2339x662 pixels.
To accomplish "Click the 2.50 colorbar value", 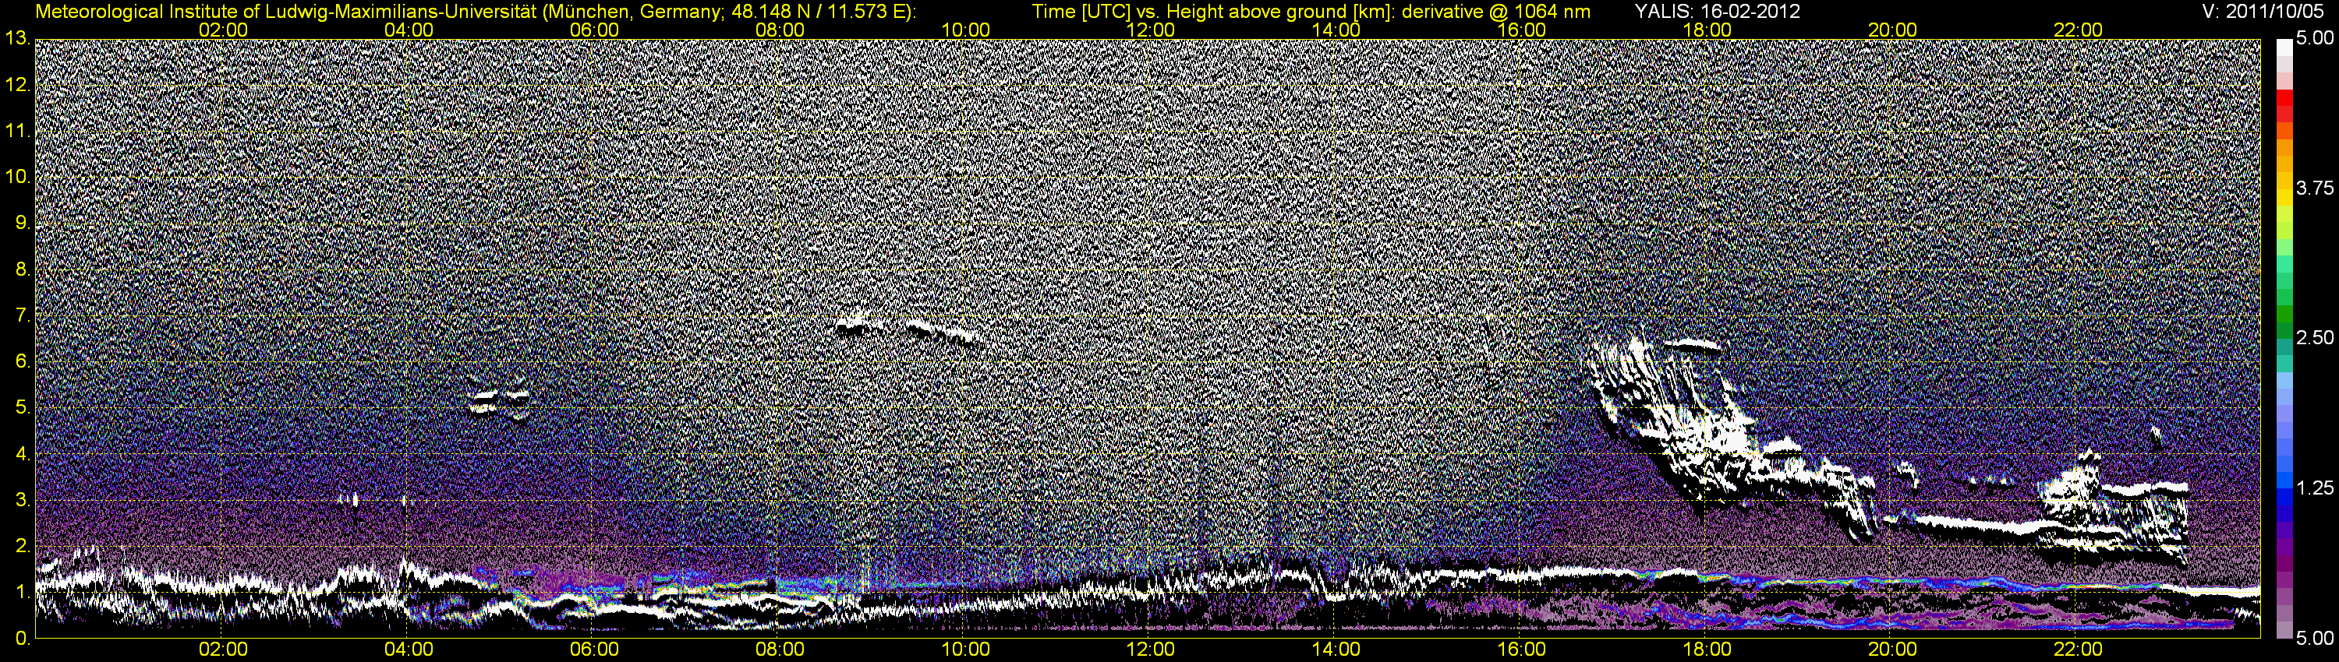I will click(x=2316, y=337).
